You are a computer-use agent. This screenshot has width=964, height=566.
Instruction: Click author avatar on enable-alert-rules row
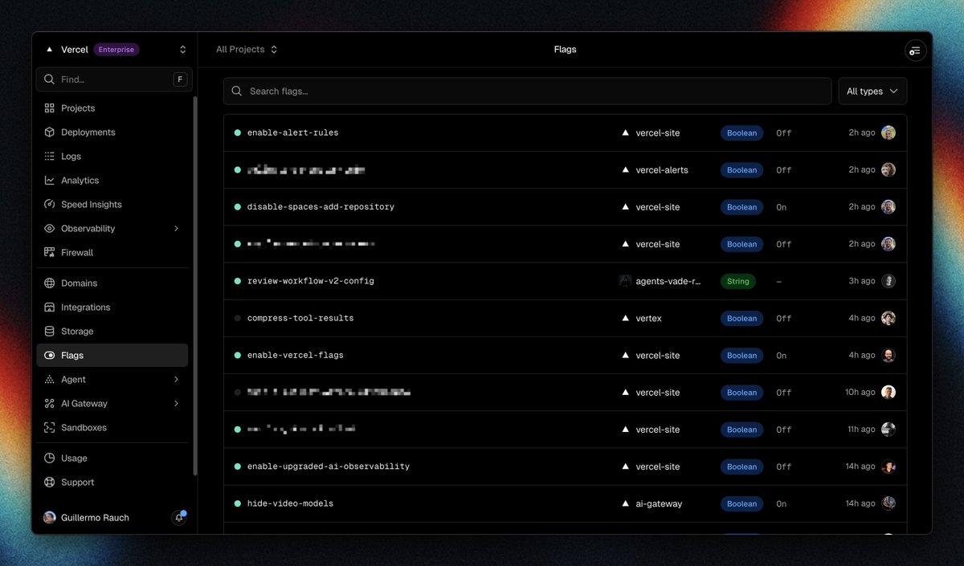[888, 132]
